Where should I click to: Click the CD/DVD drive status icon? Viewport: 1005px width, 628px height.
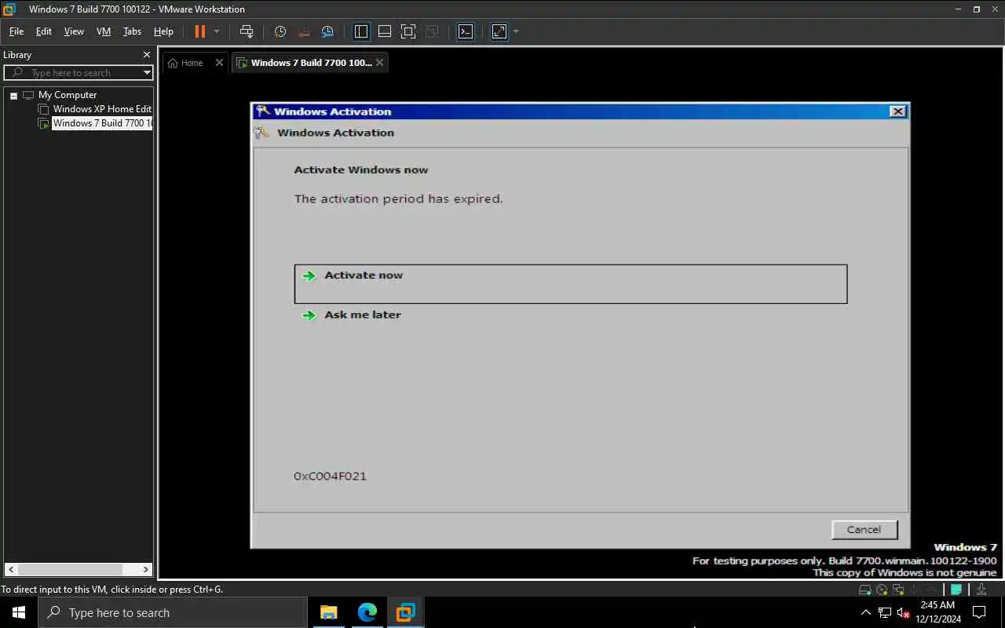(x=883, y=590)
